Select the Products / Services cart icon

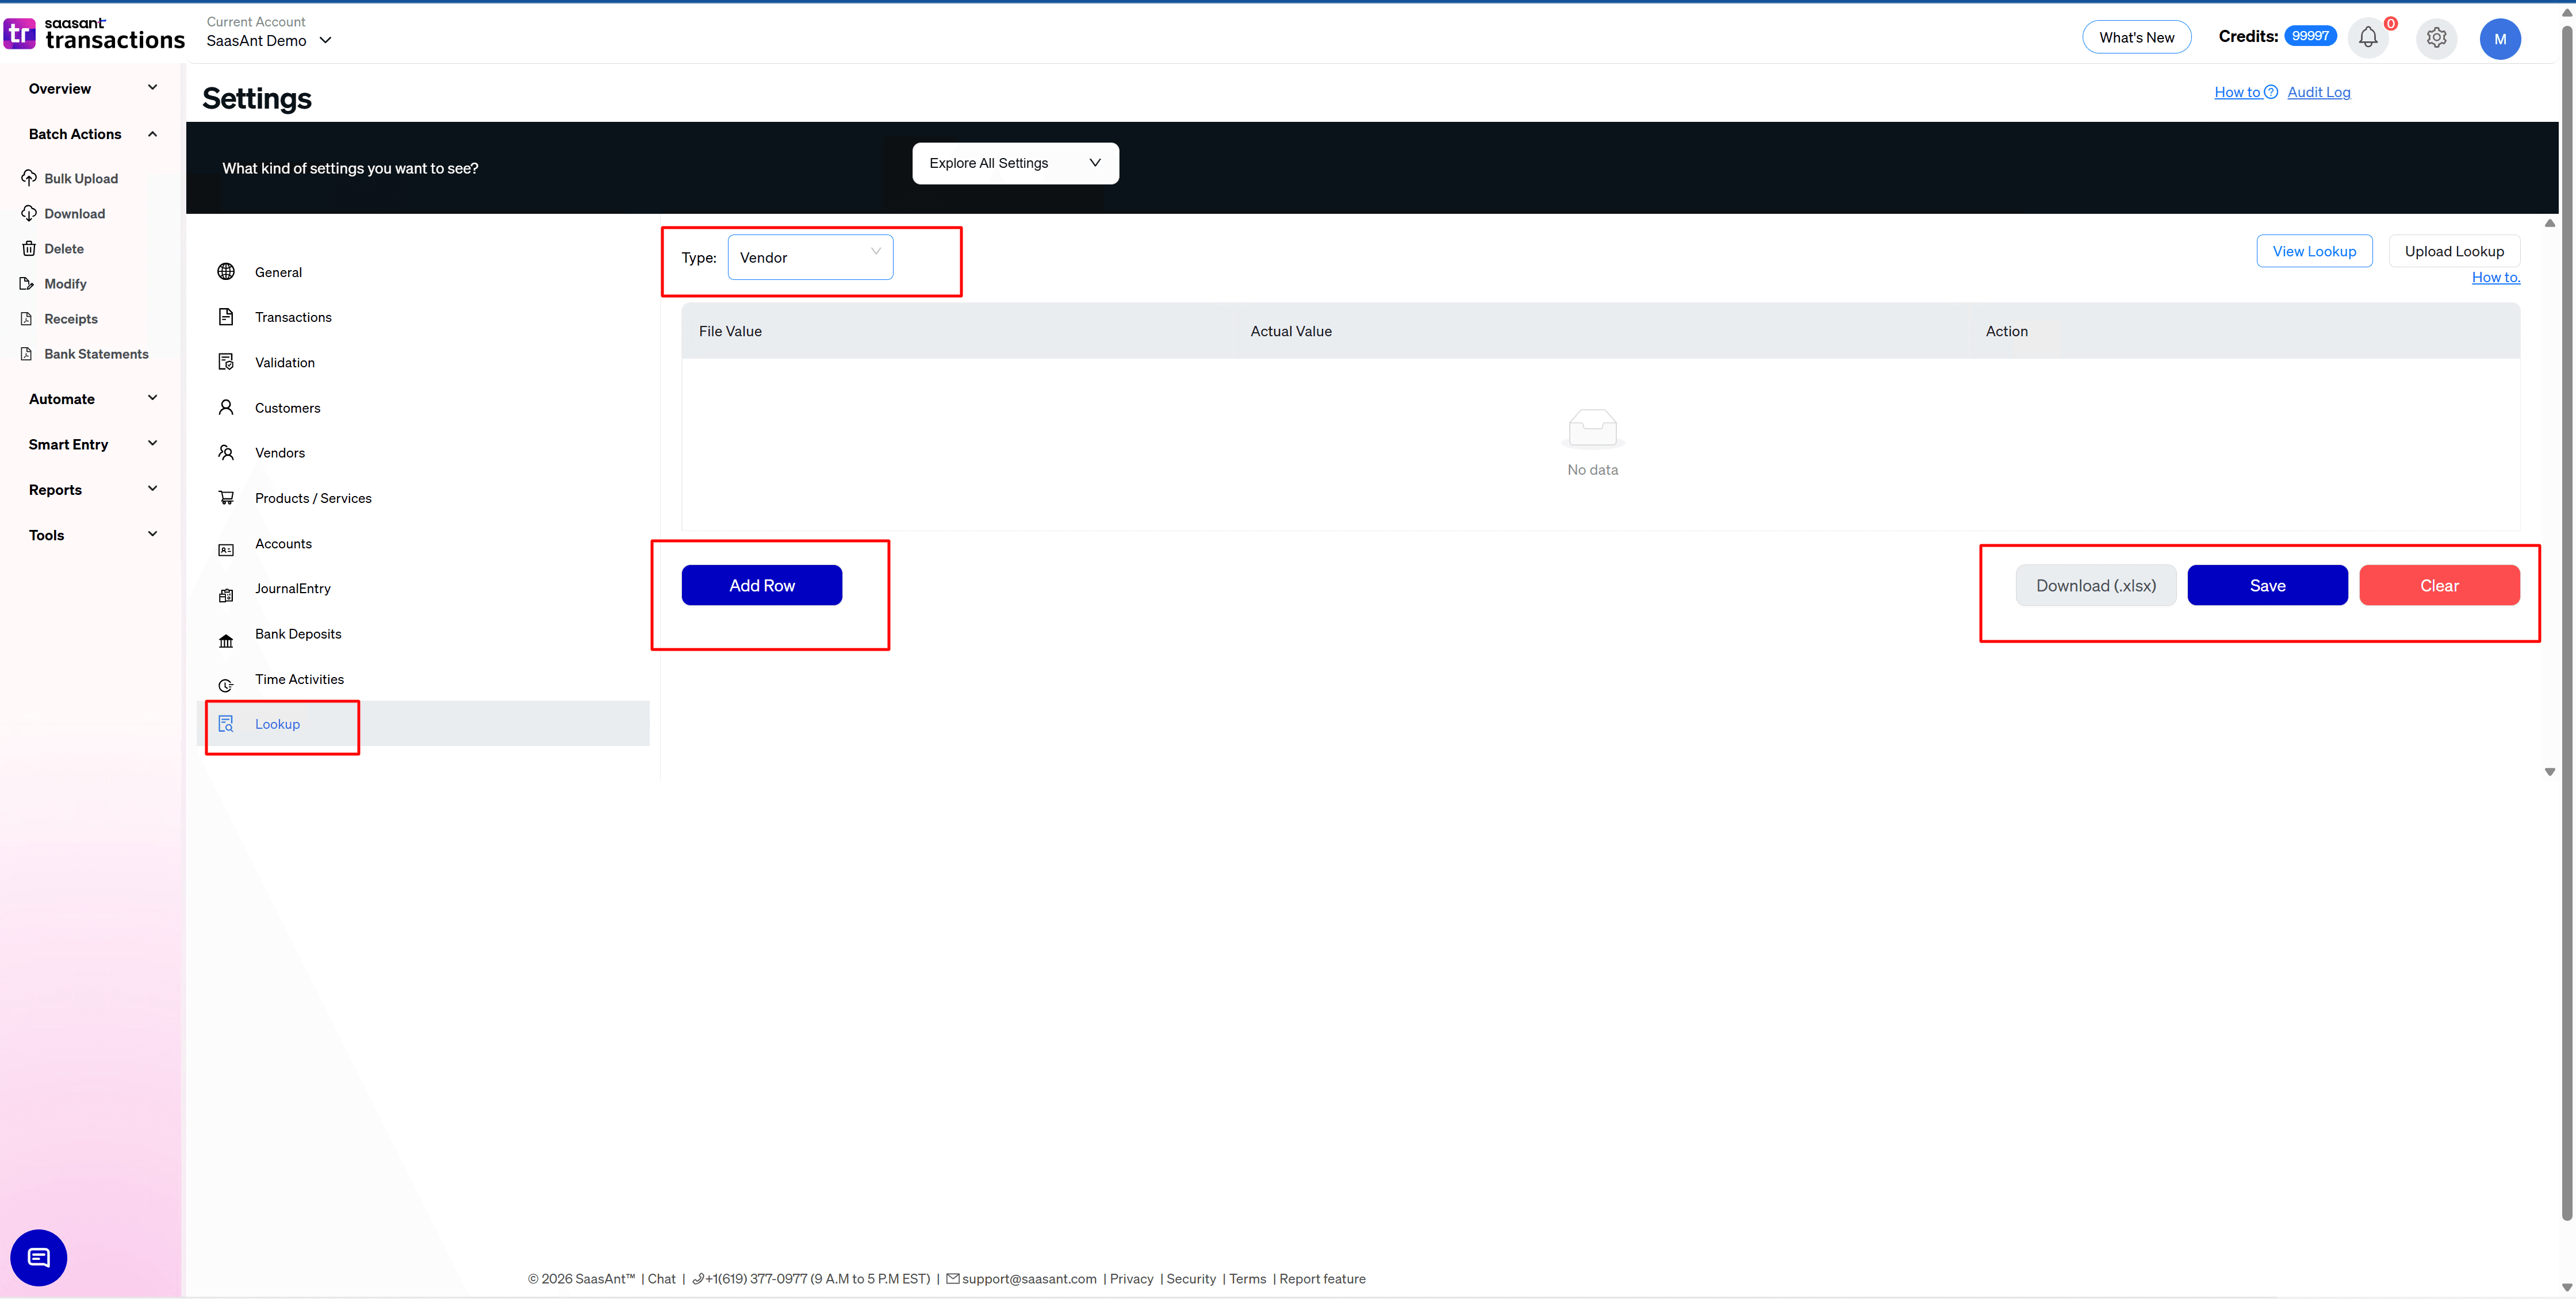pos(226,498)
